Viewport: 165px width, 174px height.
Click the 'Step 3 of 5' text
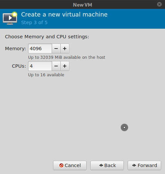coord(34,22)
